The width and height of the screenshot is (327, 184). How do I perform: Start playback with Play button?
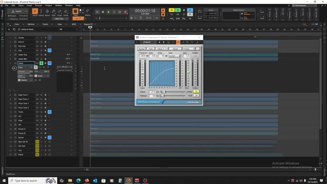(x=109, y=12)
